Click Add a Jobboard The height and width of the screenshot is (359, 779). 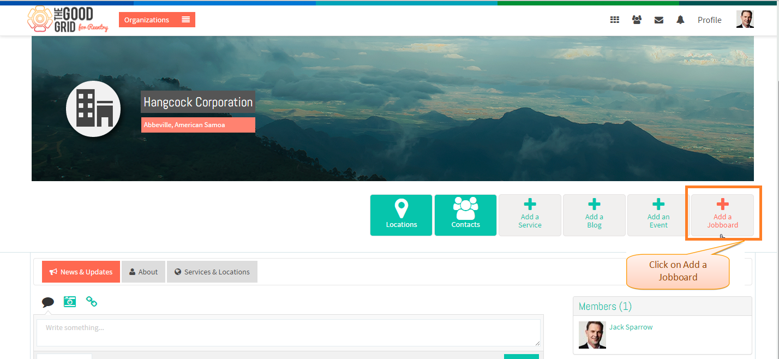pyautogui.click(x=723, y=215)
